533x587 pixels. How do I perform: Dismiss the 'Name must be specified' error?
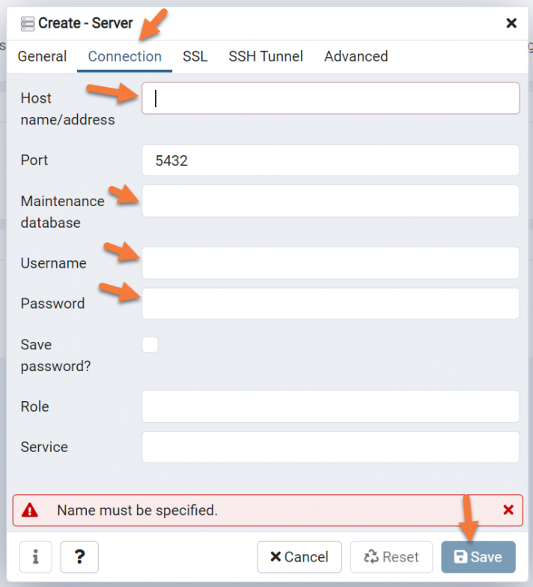(x=508, y=511)
